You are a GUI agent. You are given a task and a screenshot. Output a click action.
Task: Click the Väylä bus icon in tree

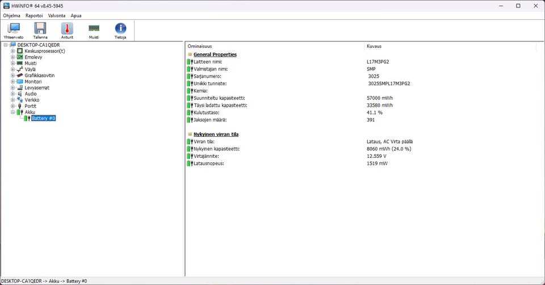(20, 69)
